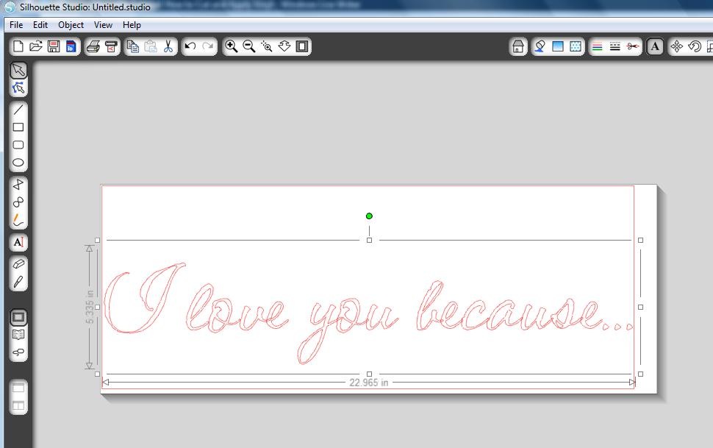Activate the Edit Points tool
The image size is (713, 448).
[x=18, y=88]
